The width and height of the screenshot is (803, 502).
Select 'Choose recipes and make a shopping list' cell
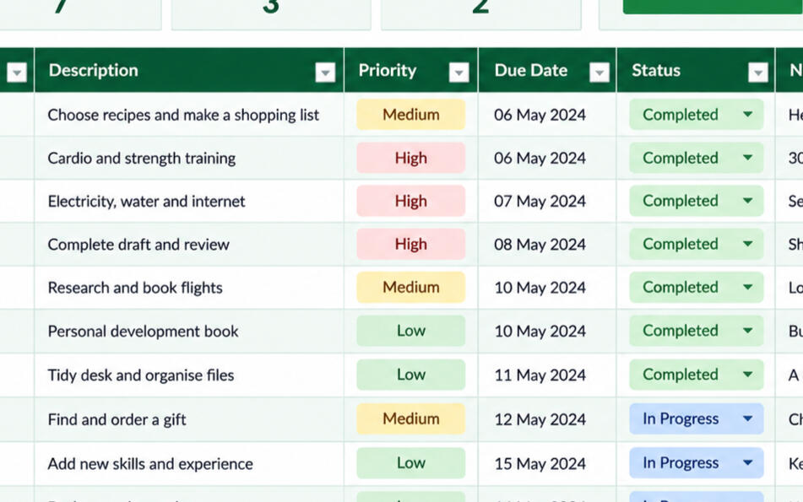pos(189,115)
